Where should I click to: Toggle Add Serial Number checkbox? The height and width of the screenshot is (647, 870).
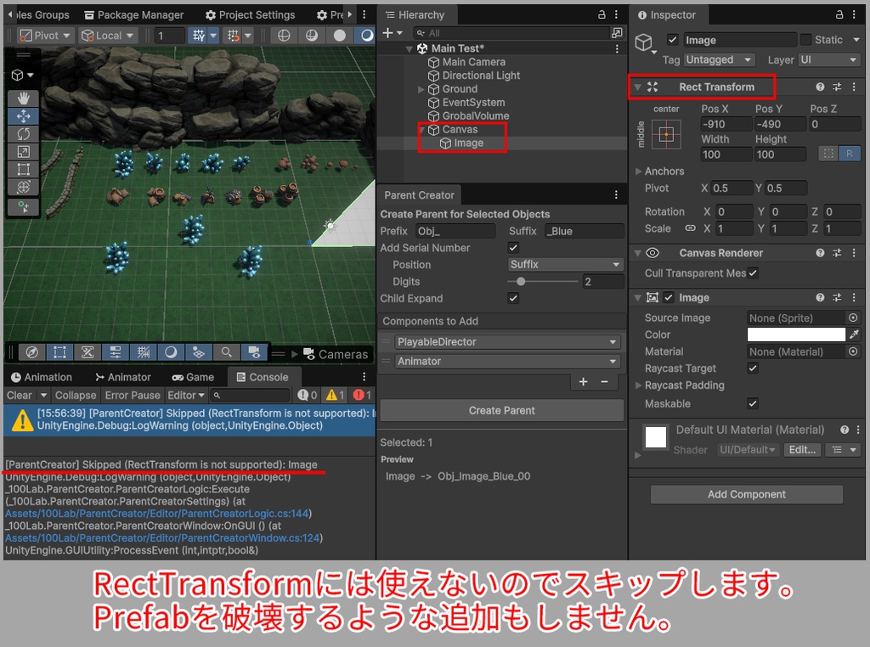[513, 248]
